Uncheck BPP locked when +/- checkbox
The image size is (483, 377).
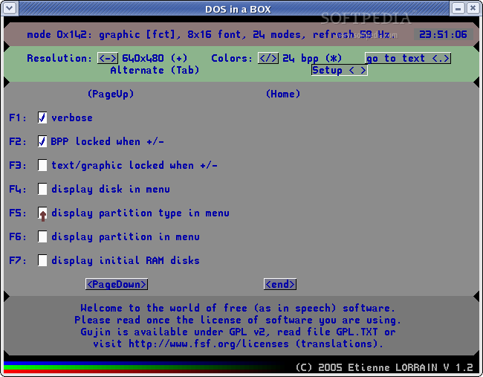[x=42, y=141]
